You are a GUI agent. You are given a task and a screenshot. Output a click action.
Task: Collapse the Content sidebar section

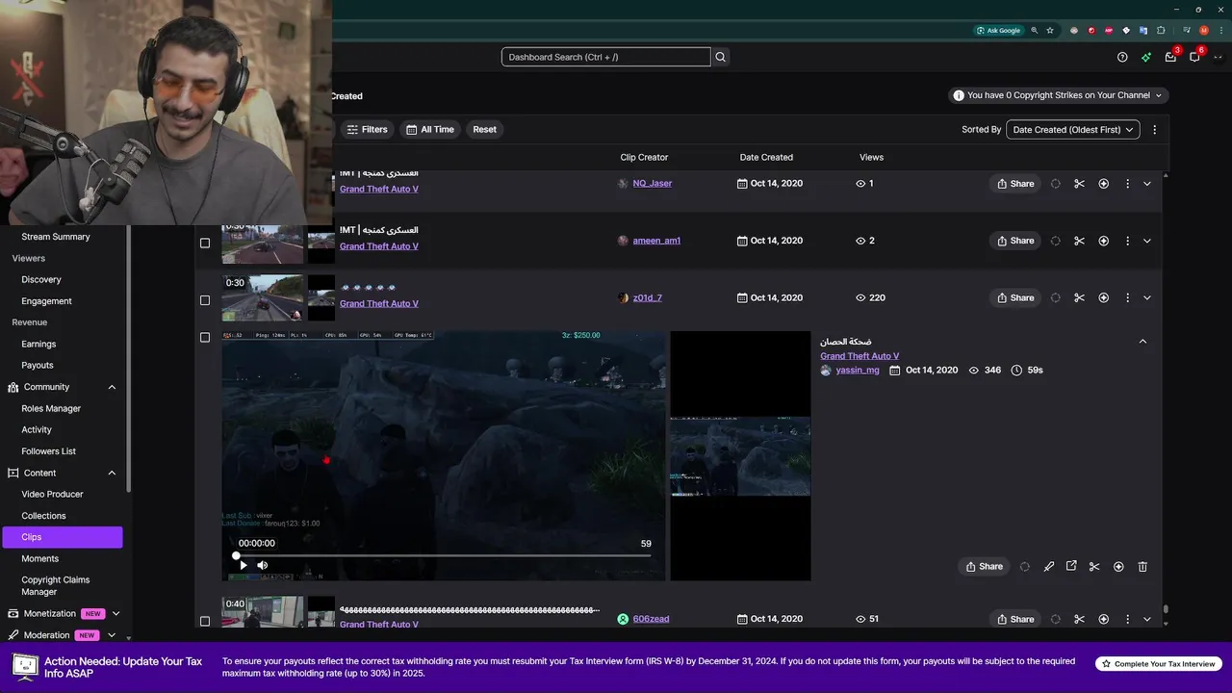(x=112, y=473)
